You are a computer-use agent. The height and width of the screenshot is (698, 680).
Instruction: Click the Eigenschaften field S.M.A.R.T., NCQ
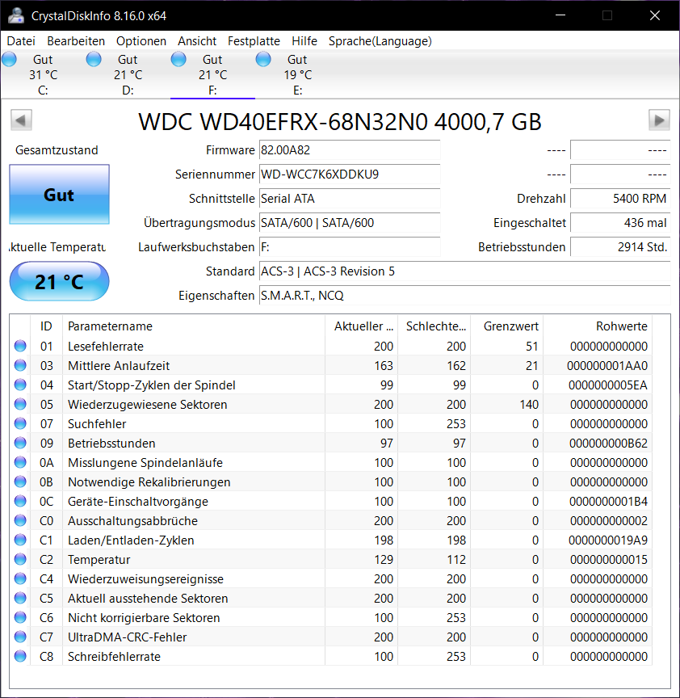pos(464,295)
